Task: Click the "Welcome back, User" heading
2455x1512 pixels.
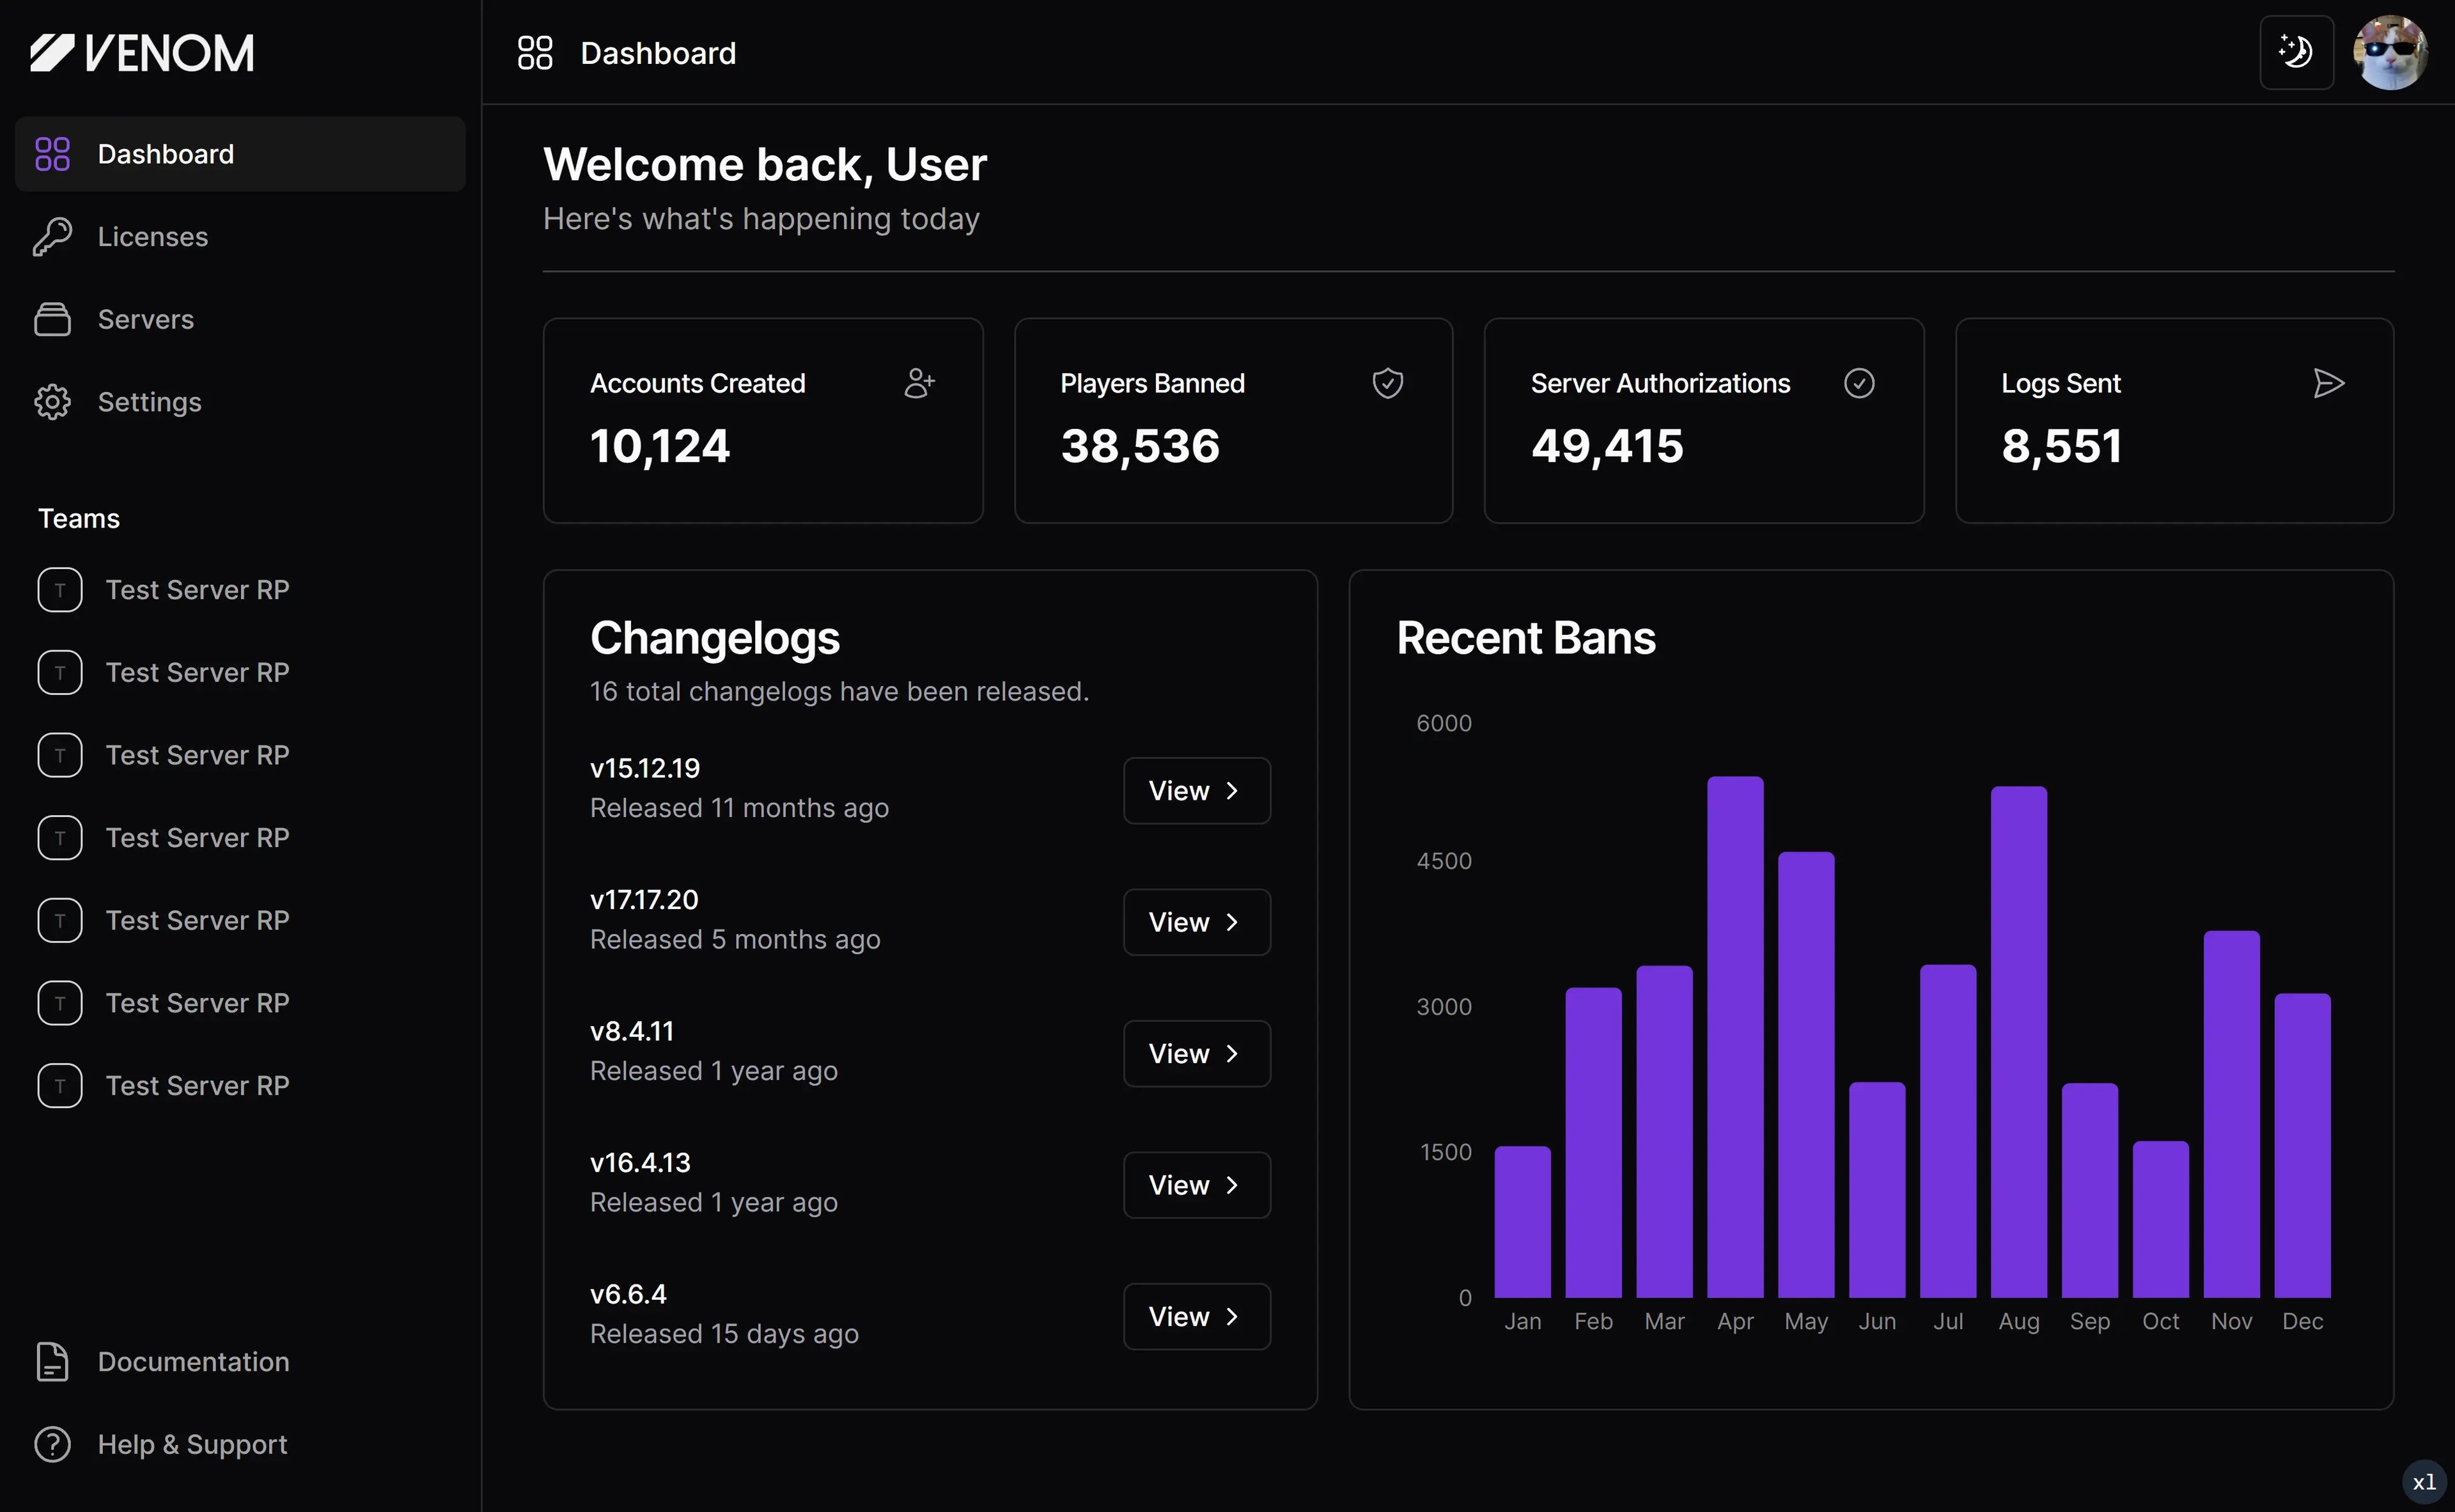Action: click(765, 165)
